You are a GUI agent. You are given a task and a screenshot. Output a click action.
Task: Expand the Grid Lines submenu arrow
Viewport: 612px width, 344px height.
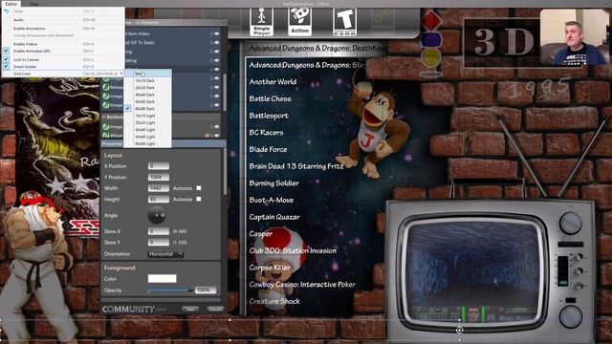pyautogui.click(x=121, y=74)
